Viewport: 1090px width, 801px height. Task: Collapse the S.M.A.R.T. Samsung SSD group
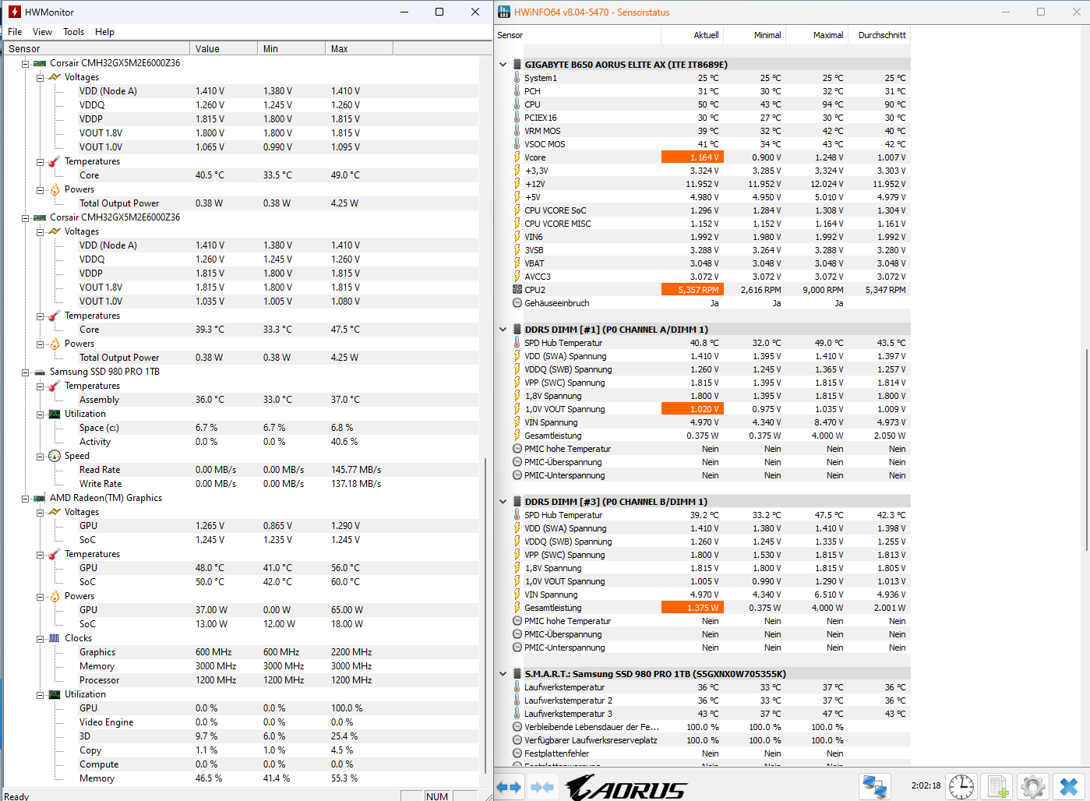[503, 674]
